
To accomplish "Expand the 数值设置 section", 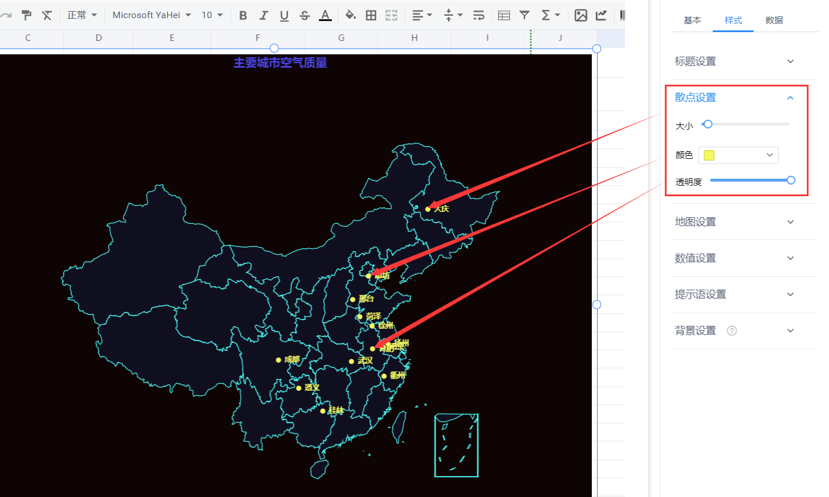I will pos(734,258).
